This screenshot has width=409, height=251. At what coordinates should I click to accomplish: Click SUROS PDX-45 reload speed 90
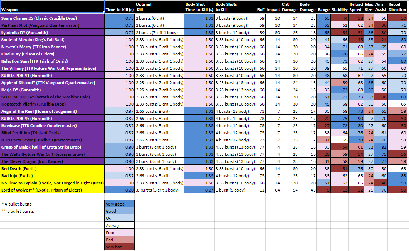(356, 118)
